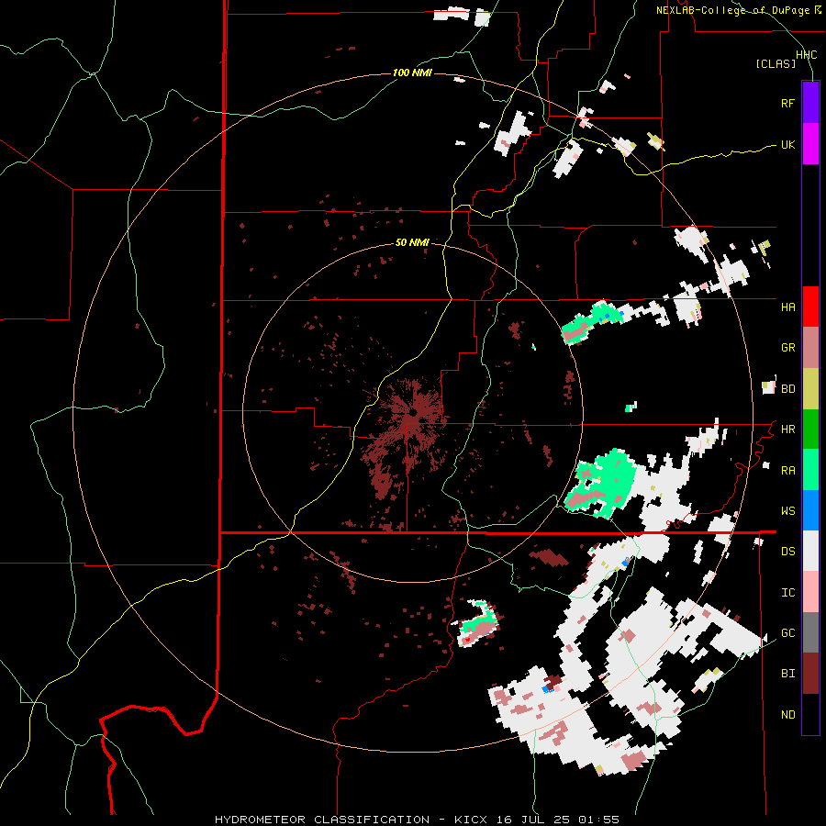Click the light pink IC legend swatch
Screen dimensions: 826x826
[x=810, y=592]
